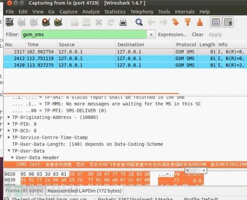Toggle packet list colorizing
The width and height of the screenshot is (247, 200).
point(216,22)
